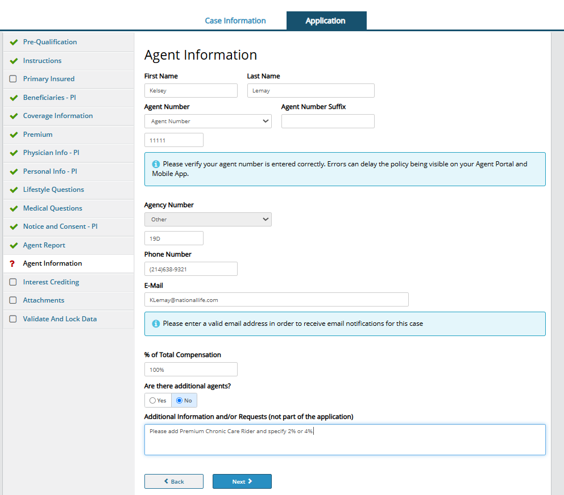Click the green checkmark beside Coverage Information
Screen dimensions: 564x495
(14, 116)
